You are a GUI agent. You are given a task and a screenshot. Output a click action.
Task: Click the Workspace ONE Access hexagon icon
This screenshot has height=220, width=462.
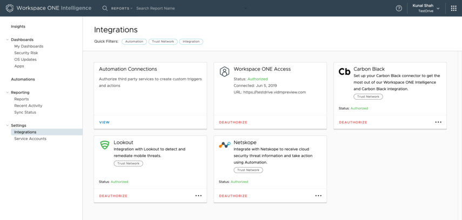pyautogui.click(x=224, y=72)
